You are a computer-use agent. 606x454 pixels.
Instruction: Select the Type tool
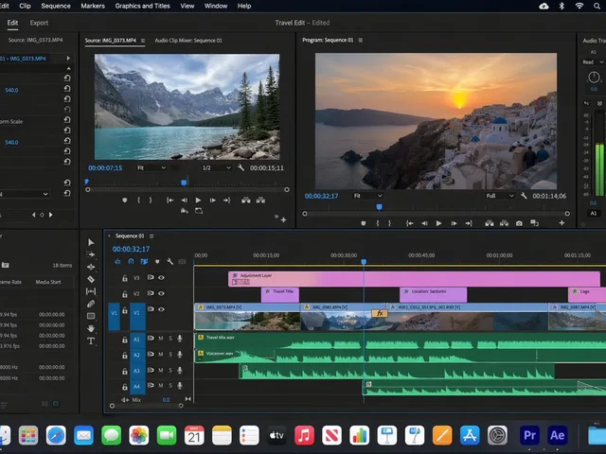click(x=91, y=340)
